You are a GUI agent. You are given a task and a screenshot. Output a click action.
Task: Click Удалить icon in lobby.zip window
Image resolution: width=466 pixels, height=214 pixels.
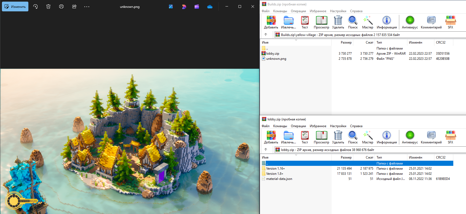point(338,137)
